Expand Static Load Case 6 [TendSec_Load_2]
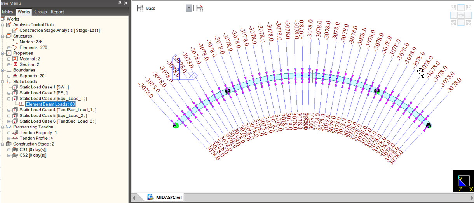Image resolution: width=474 pixels, height=203 pixels. 9,121
